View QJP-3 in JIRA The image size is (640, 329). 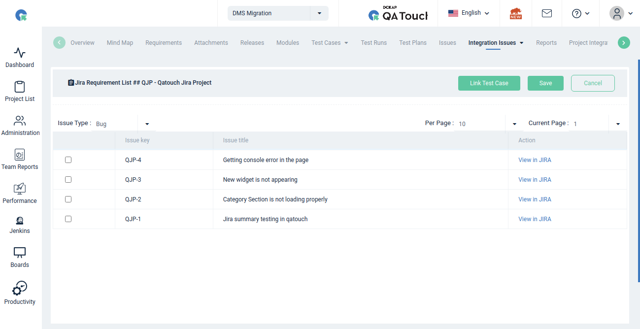click(x=535, y=179)
